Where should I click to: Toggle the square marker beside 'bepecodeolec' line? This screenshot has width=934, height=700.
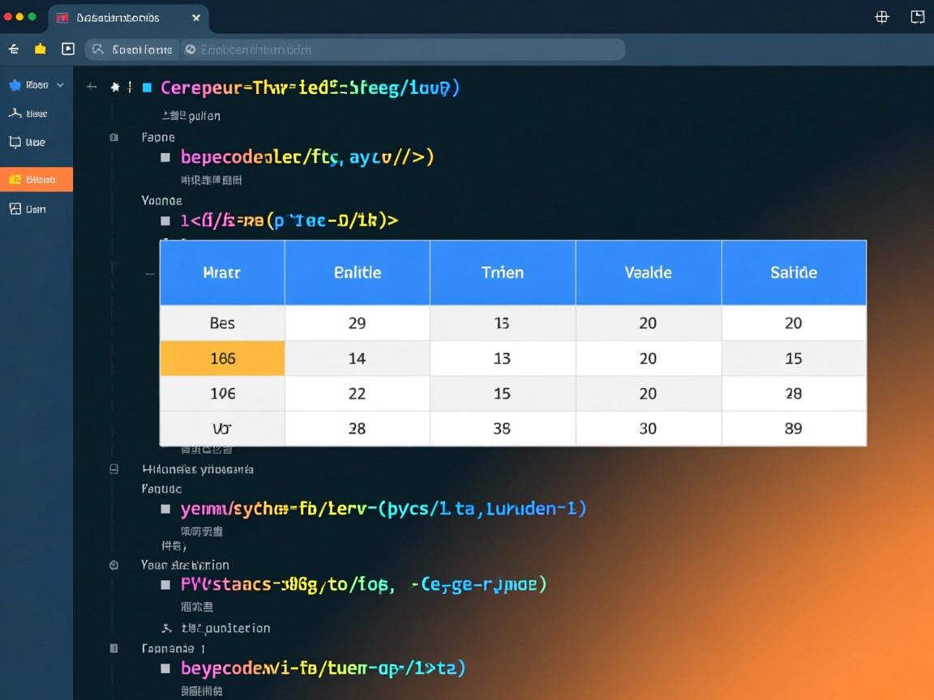pyautogui.click(x=165, y=158)
